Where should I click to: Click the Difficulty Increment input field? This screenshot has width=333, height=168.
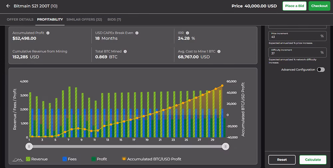pyautogui.click(x=297, y=53)
